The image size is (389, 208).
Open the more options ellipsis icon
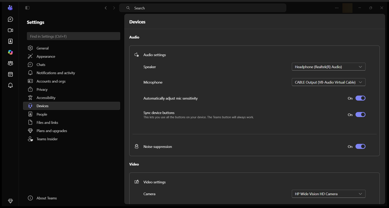click(x=337, y=8)
